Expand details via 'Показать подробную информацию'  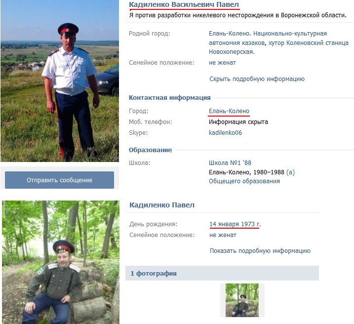coord(260,250)
